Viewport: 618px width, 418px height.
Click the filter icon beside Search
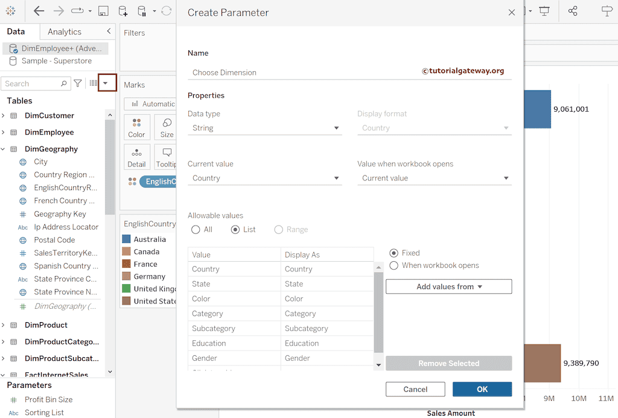(78, 84)
